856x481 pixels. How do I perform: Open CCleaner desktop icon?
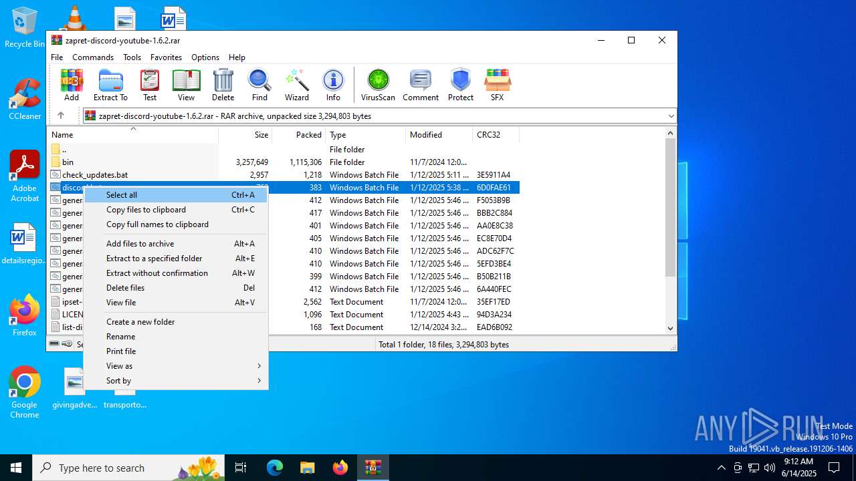pyautogui.click(x=25, y=99)
